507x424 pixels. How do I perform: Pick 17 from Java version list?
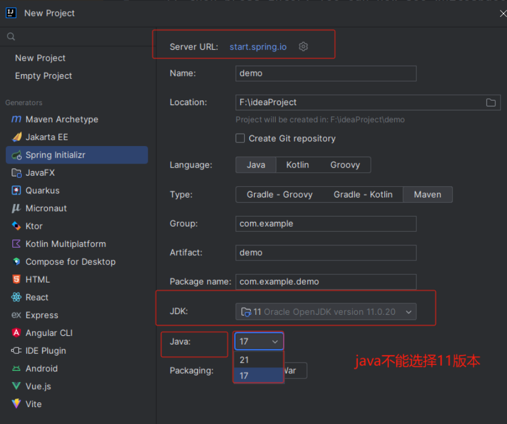click(258, 376)
